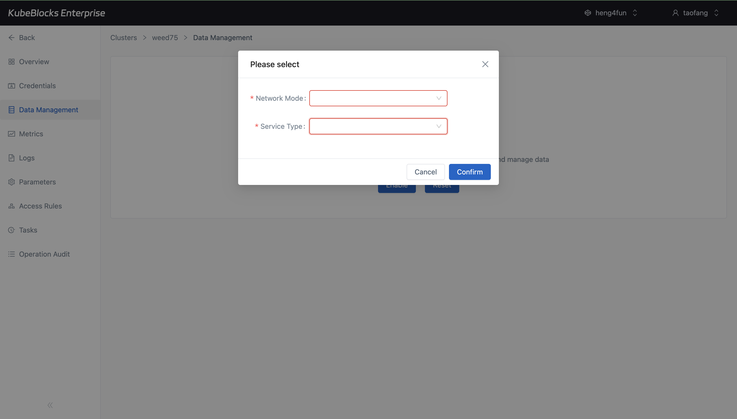Image resolution: width=737 pixels, height=419 pixels.
Task: Open the Network Mode dropdown
Action: (x=378, y=98)
